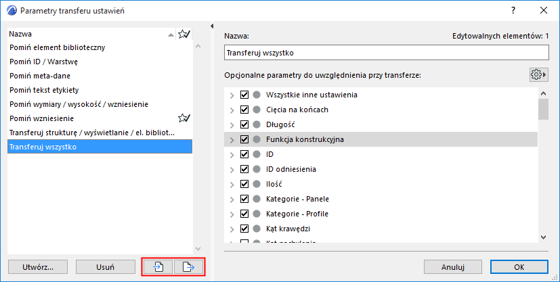Uncheck the Cięcia na końcach checkbox
Viewport: 560px width, 282px height.
244,110
